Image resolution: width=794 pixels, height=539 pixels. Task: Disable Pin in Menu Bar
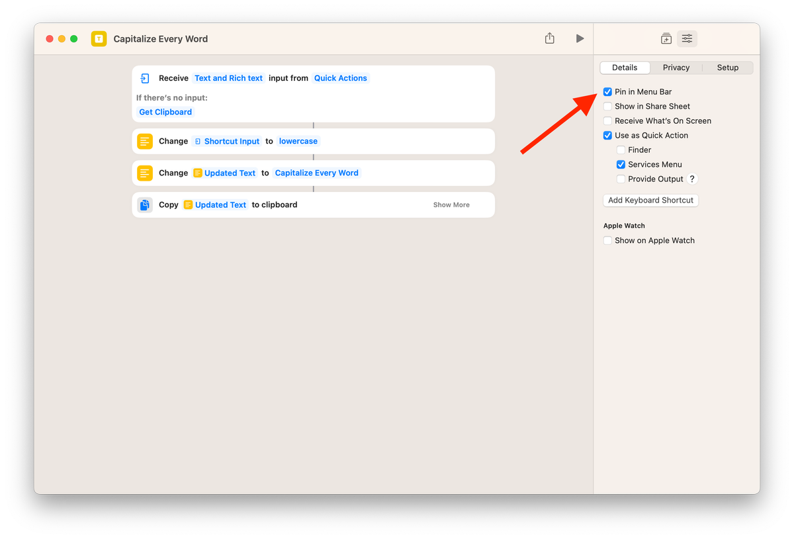coord(607,91)
